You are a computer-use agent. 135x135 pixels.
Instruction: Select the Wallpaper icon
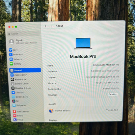tap(14, 105)
